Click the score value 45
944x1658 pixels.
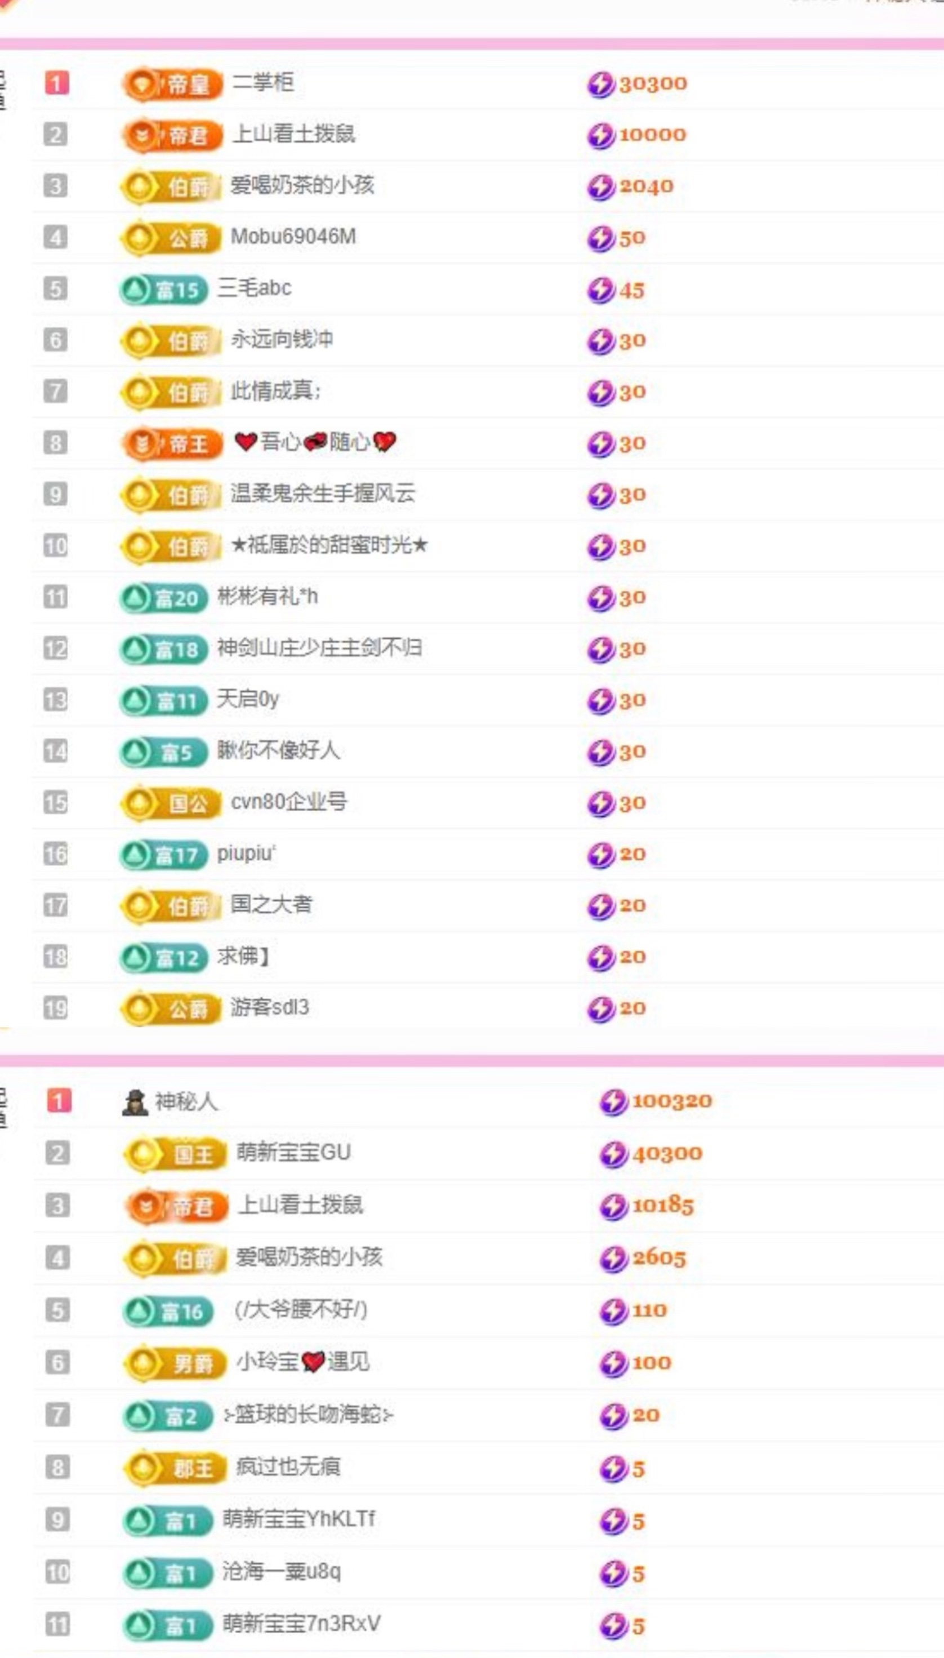pyautogui.click(x=632, y=290)
